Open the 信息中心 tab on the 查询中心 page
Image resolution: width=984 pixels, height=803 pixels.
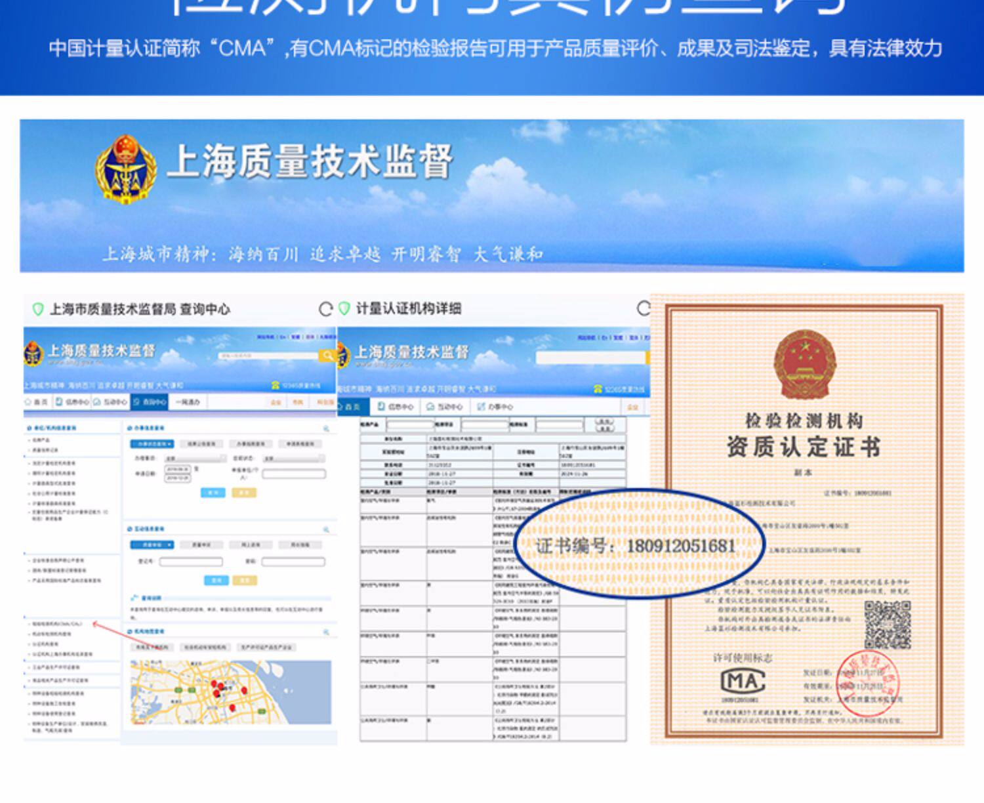click(x=73, y=401)
